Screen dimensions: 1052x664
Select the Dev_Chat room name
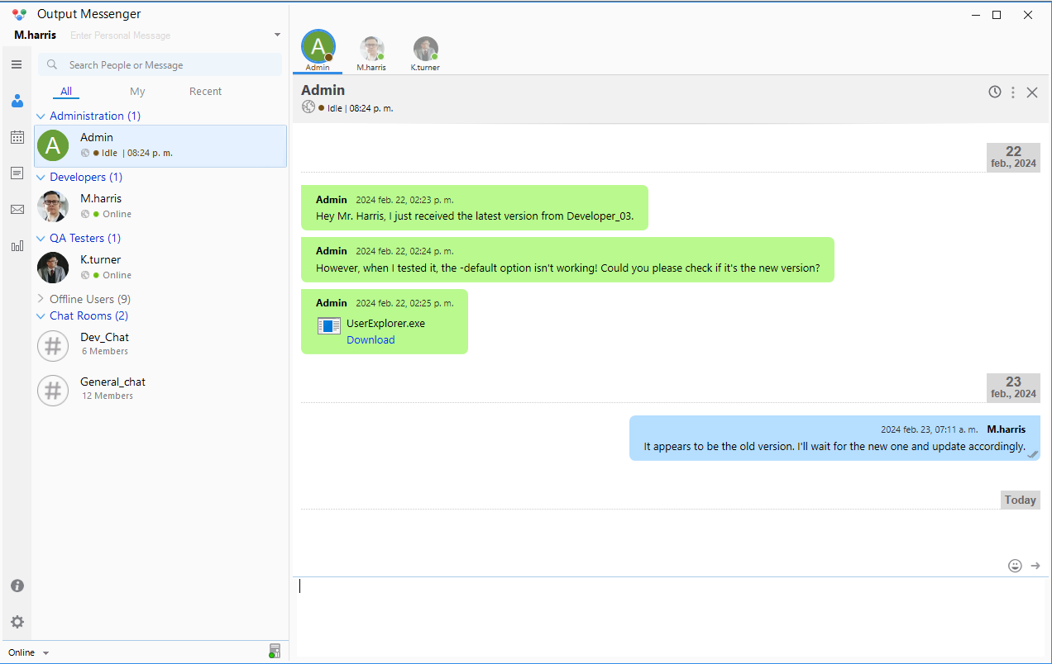[104, 337]
